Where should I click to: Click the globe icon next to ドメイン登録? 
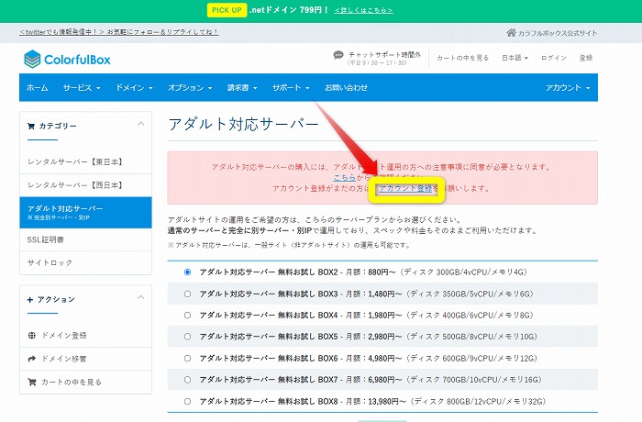(x=33, y=336)
